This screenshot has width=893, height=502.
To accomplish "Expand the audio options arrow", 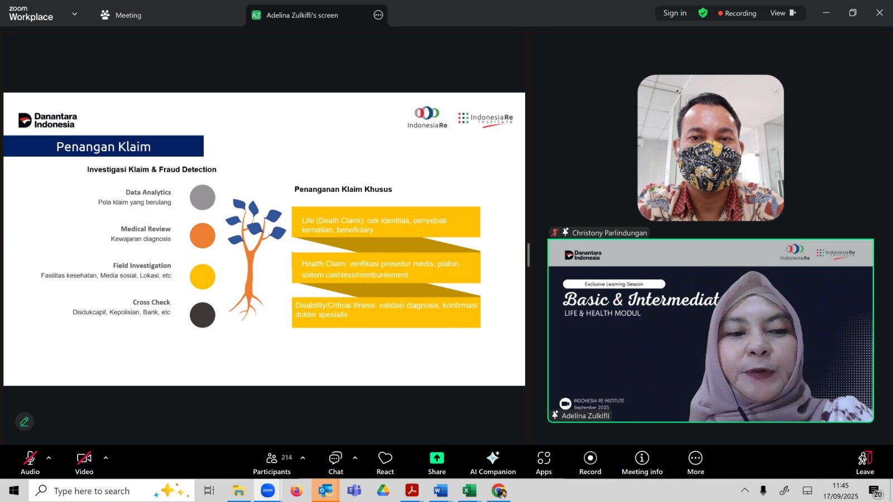I will 49,458.
